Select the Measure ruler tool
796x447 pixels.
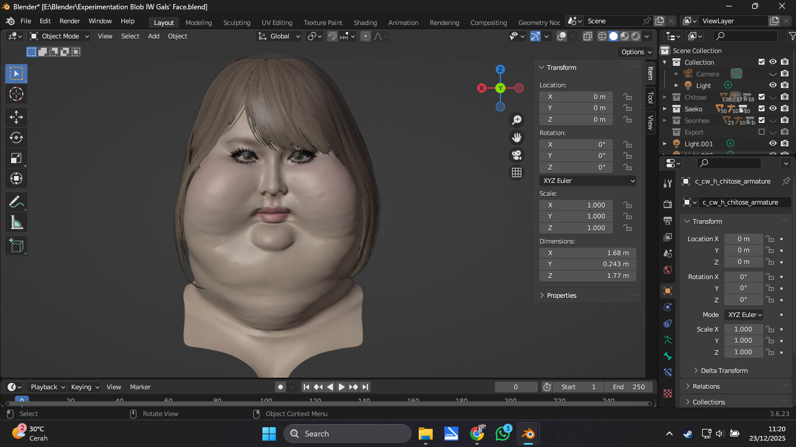coord(16,223)
